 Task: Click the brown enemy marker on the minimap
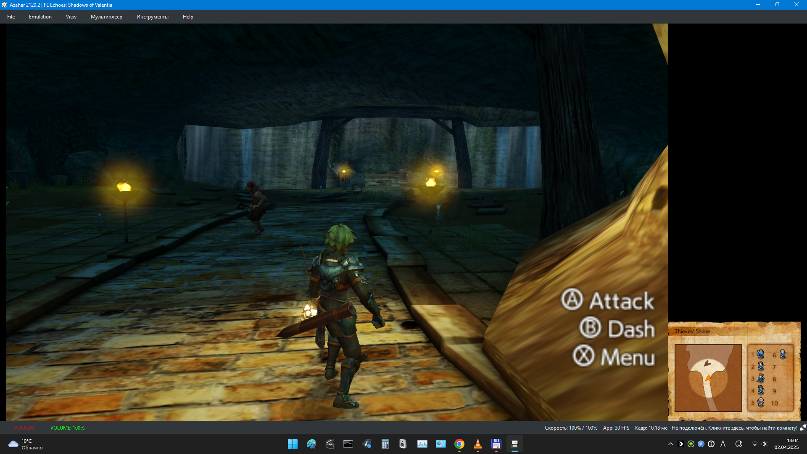pyautogui.click(x=707, y=363)
